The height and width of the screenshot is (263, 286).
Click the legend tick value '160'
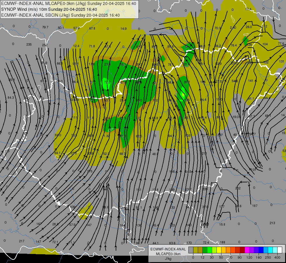coord(259,257)
